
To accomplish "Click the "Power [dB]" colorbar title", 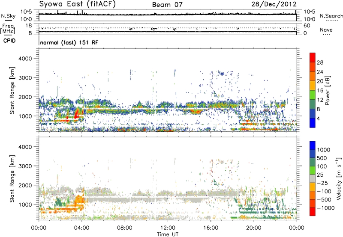I will click(328, 90).
